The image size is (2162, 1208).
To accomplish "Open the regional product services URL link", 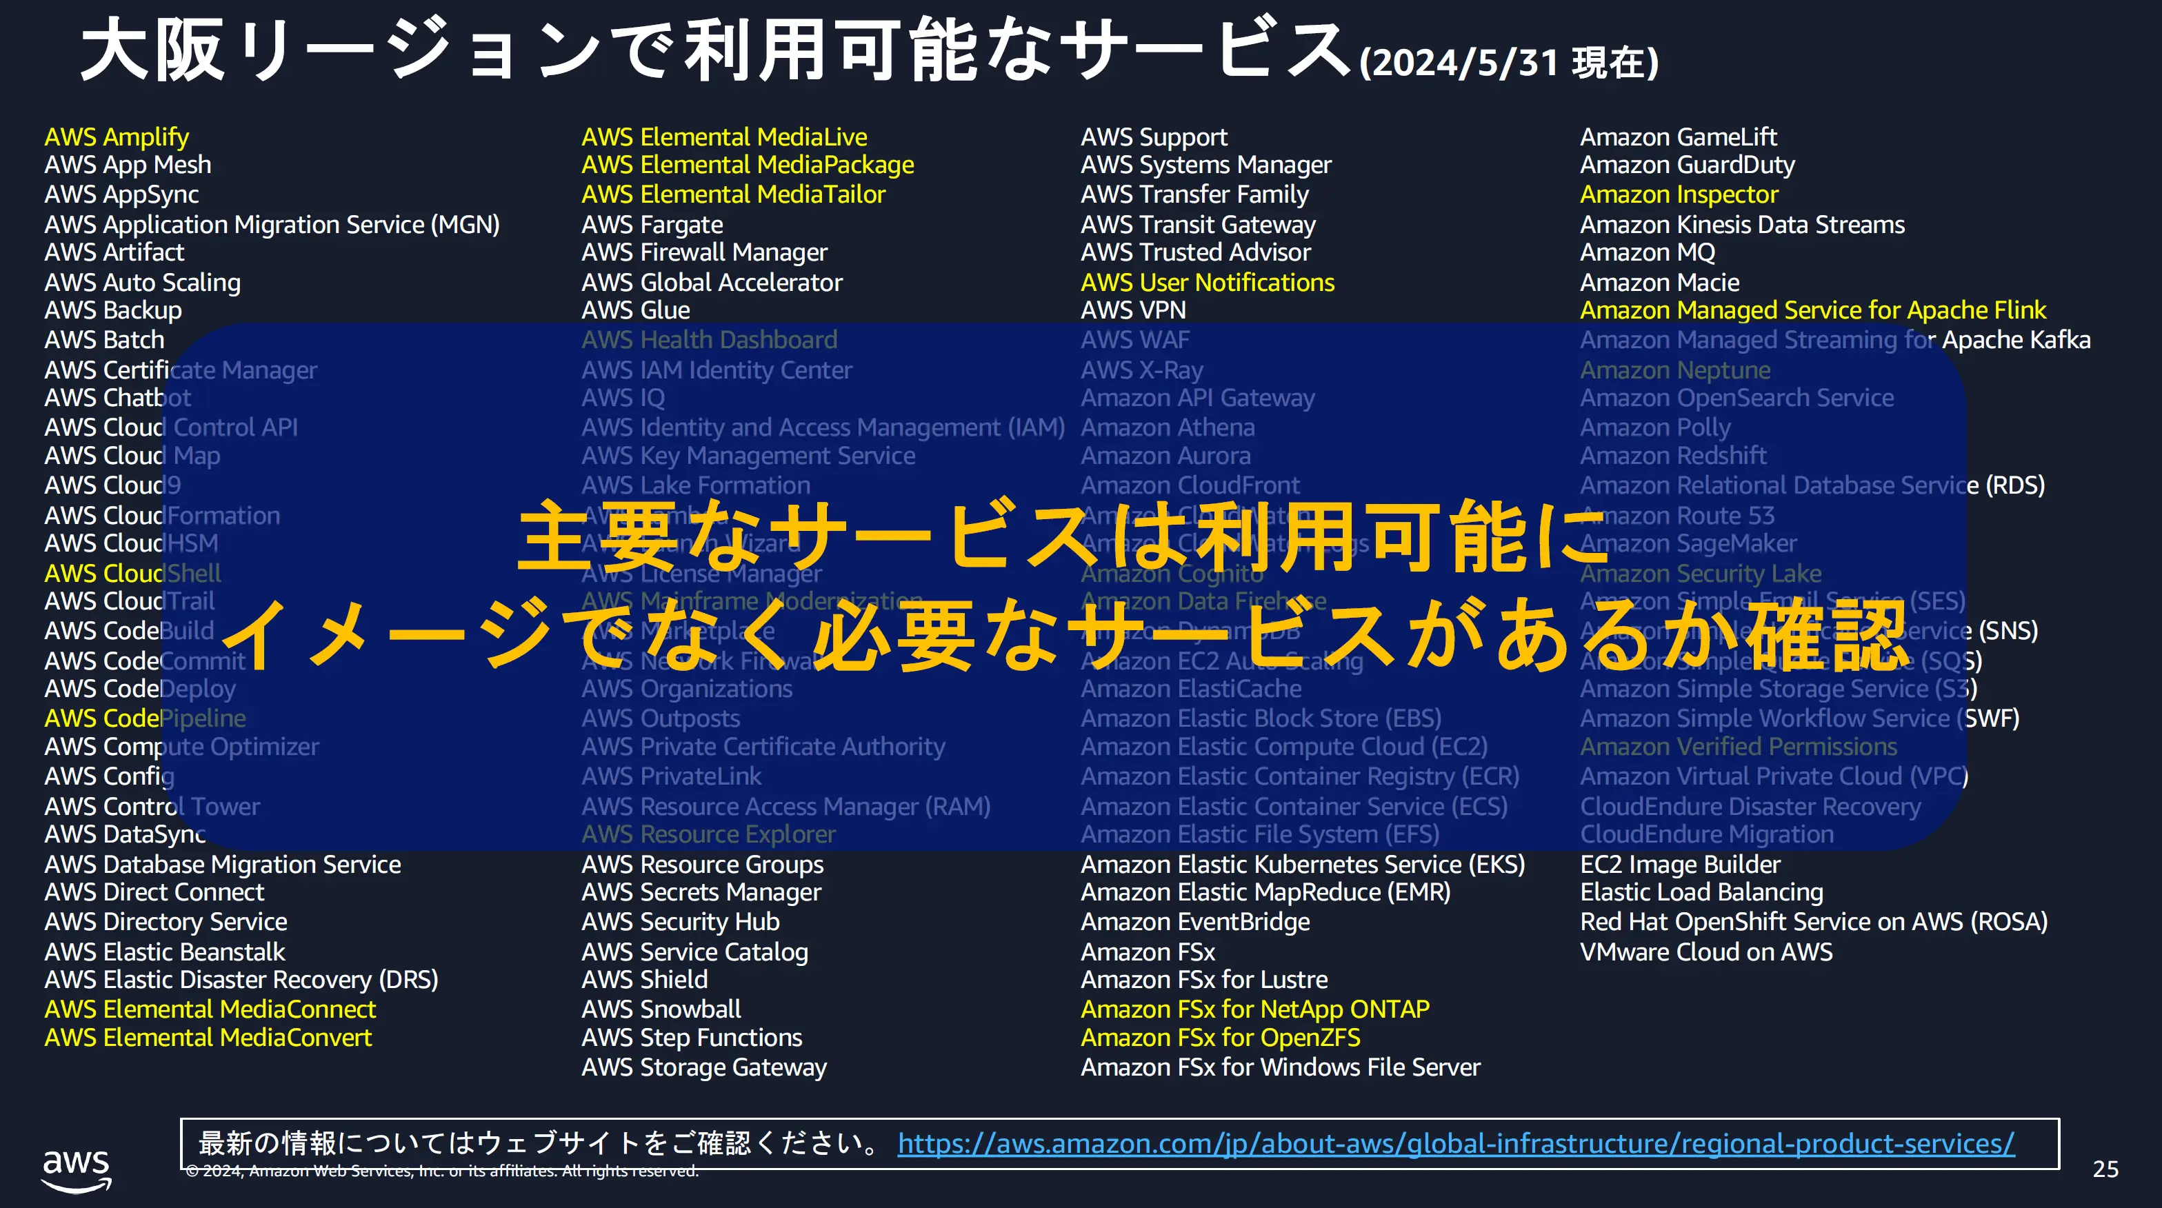I will 1455,1143.
